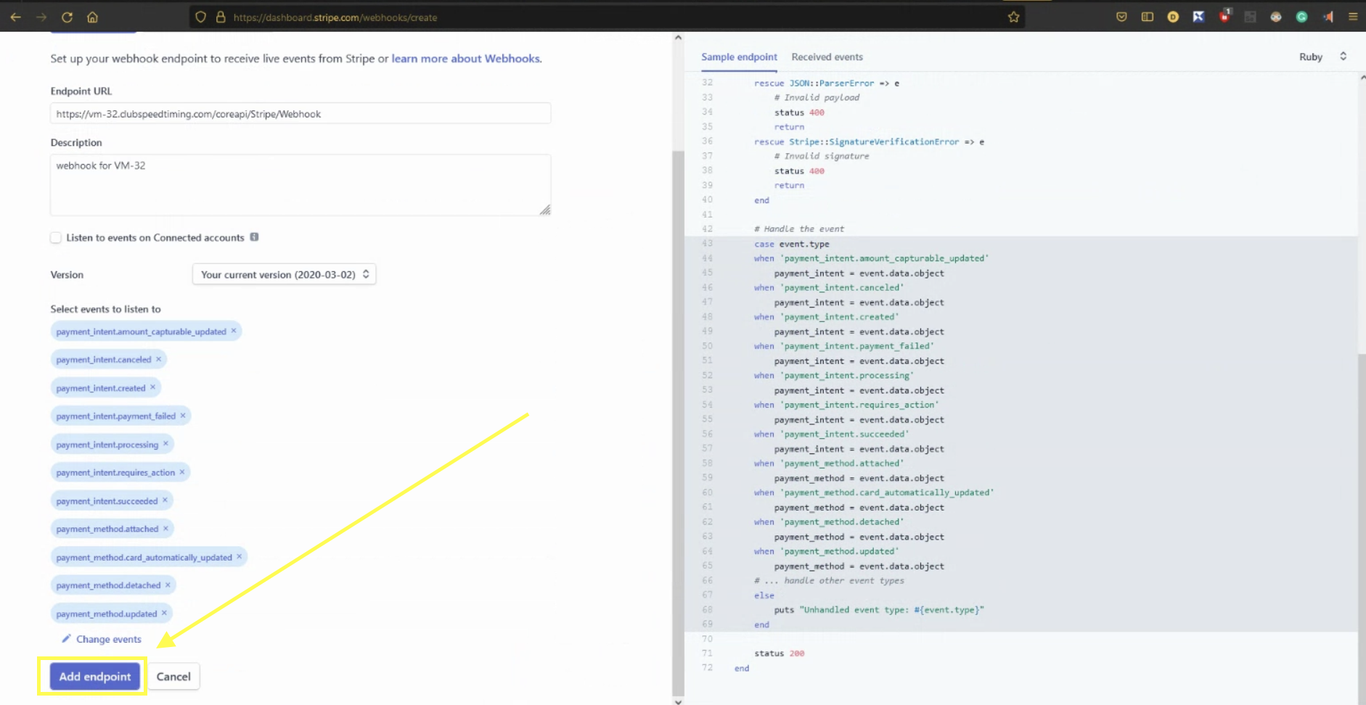Click the goggles face extension icon
Viewport: 1366px width, 705px height.
point(1276,17)
